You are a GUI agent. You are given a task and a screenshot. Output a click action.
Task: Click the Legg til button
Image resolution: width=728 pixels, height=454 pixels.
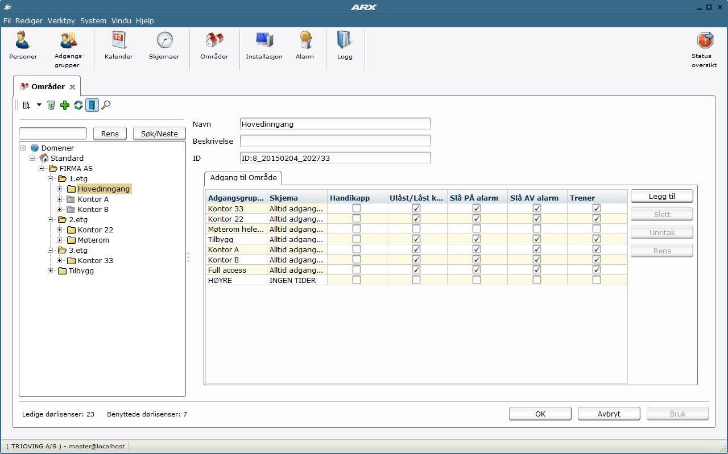coord(661,196)
